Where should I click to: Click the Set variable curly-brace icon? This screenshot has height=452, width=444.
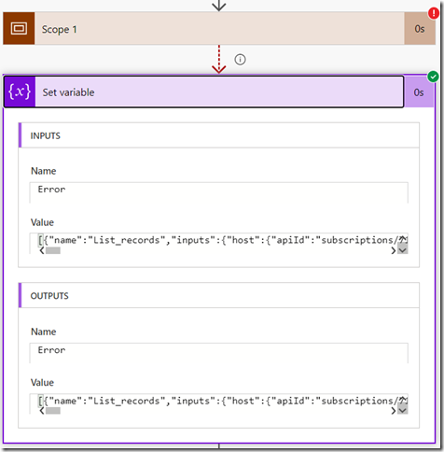20,92
